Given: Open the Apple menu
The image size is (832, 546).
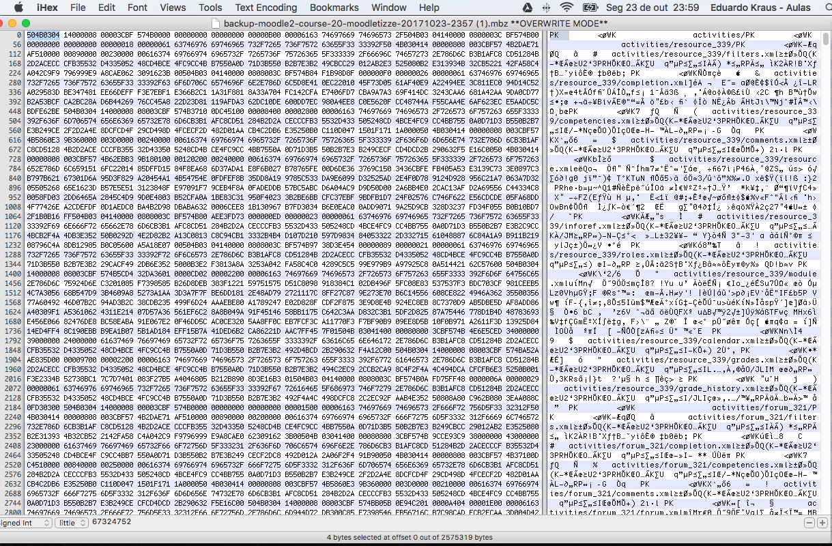Looking at the screenshot, I should click(18, 8).
